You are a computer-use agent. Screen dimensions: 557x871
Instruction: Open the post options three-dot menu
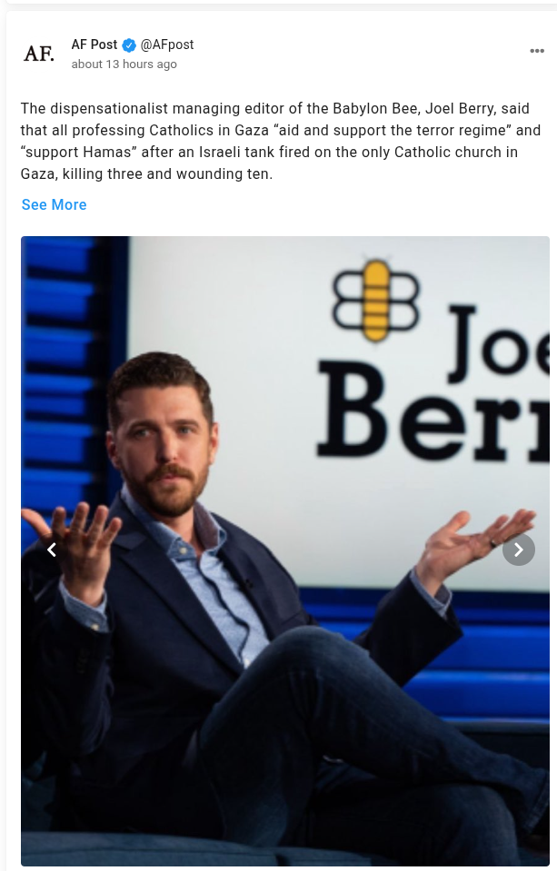click(x=536, y=51)
